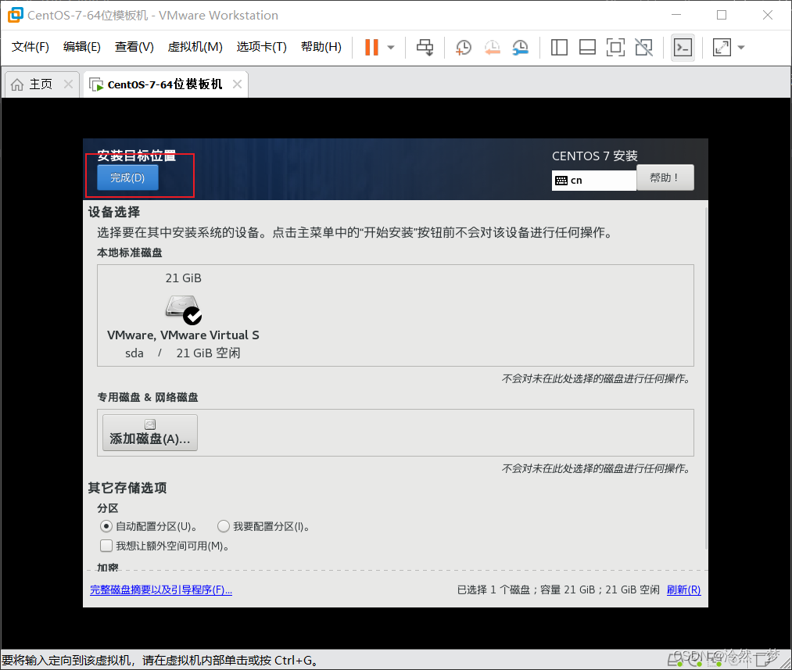
Task: Close the 主页 tab
Action: [x=68, y=84]
